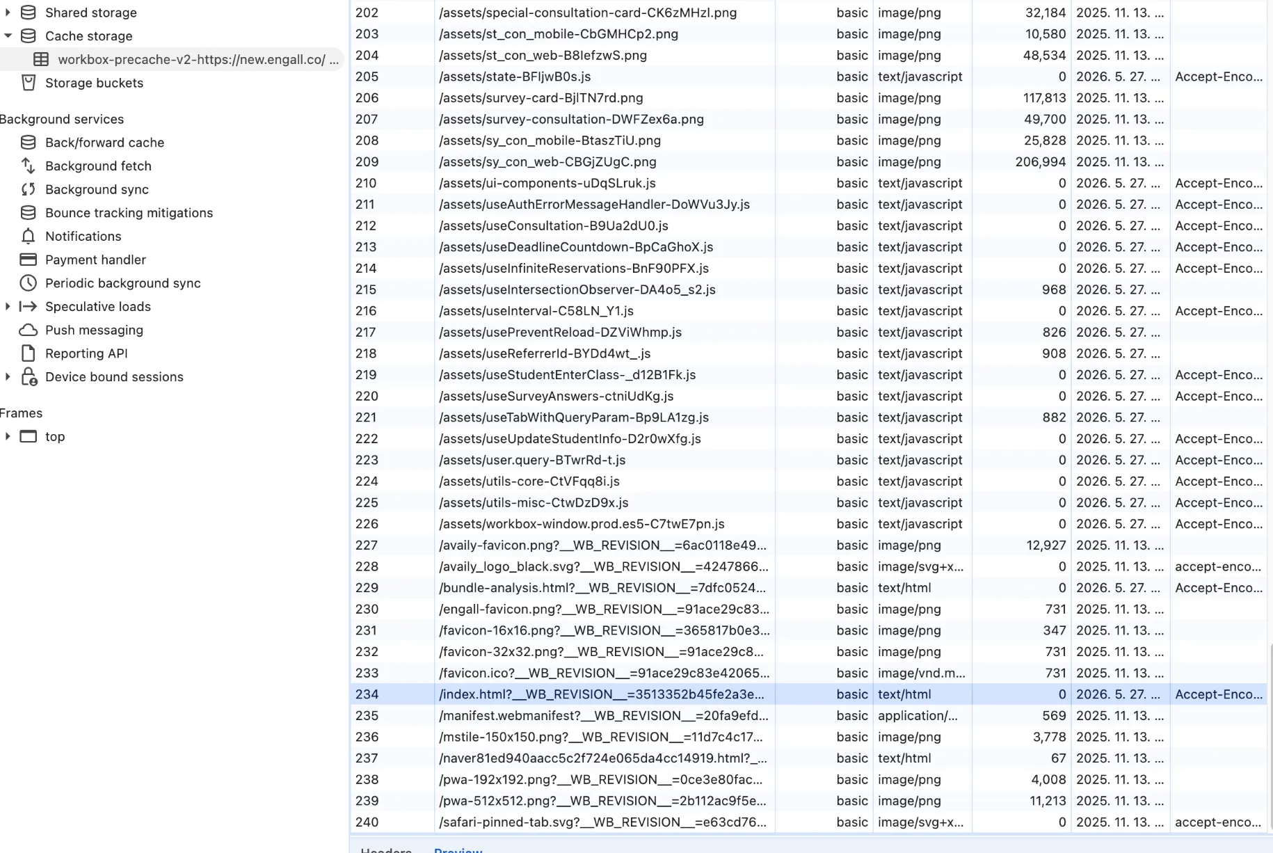Open the Preview tab below the table
The image size is (1273, 853).
coord(458,850)
